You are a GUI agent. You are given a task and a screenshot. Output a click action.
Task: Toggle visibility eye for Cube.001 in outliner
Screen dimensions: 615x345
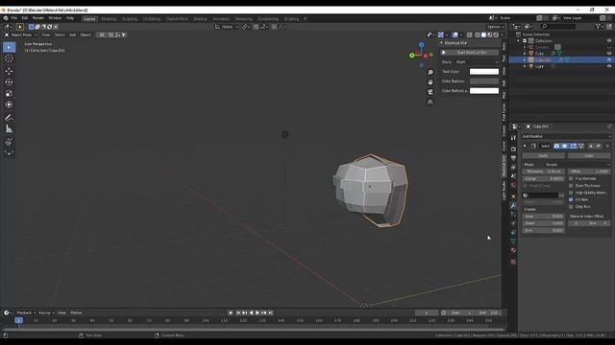click(x=609, y=59)
